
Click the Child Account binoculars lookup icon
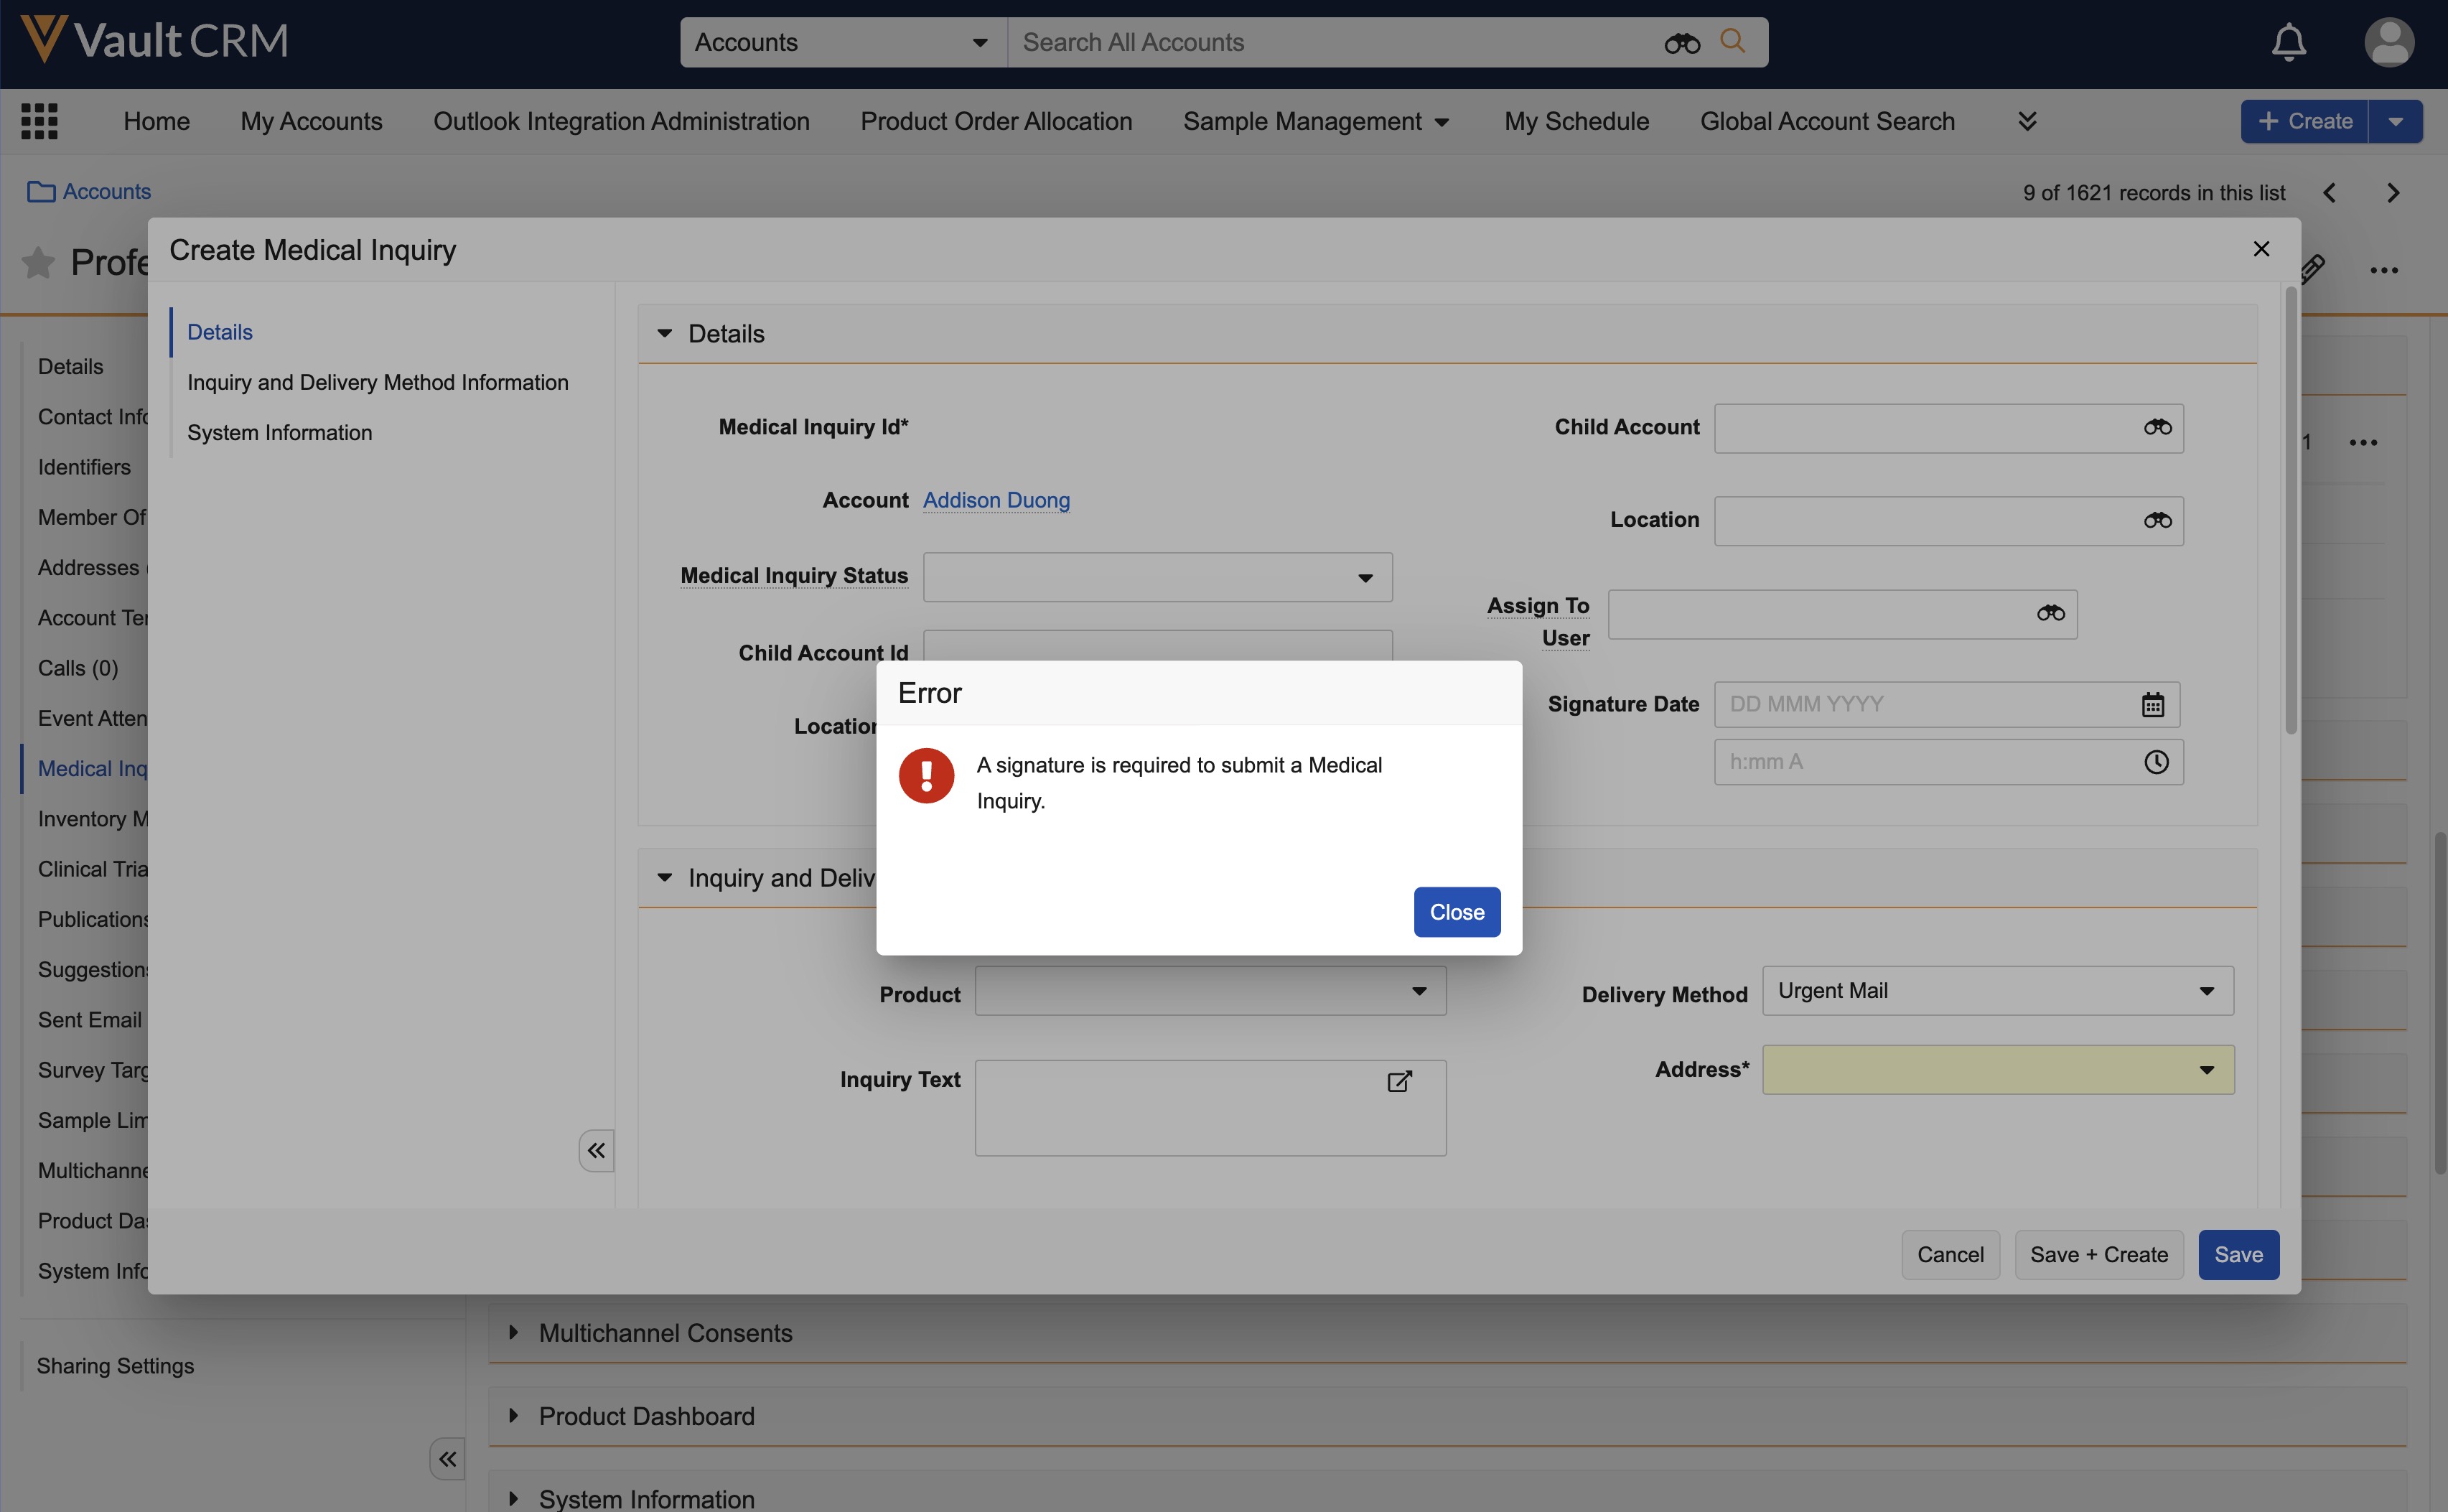(x=2157, y=428)
